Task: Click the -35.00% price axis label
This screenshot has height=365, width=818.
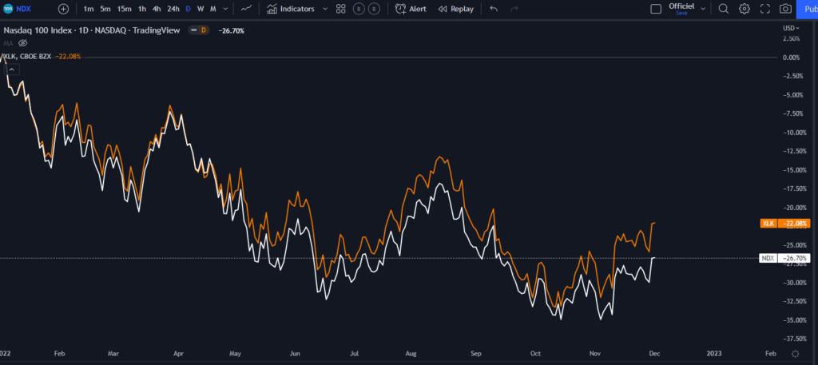Action: click(793, 320)
